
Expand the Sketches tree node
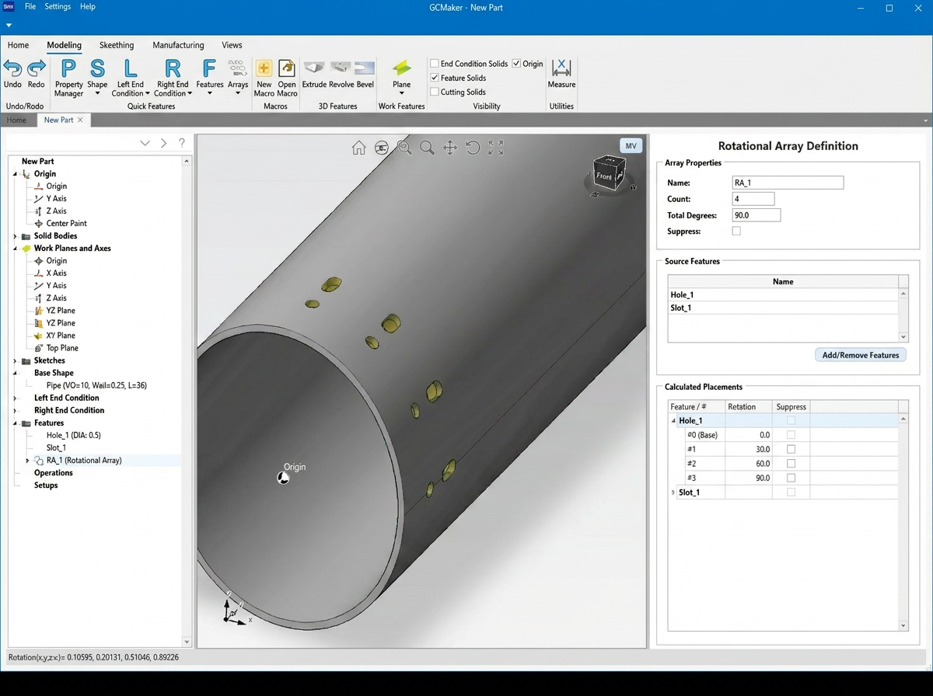pos(15,360)
